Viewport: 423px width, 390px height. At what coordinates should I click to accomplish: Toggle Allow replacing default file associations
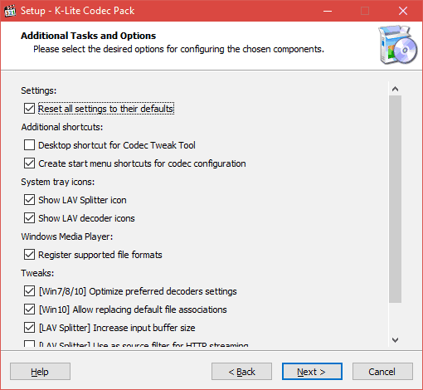[x=29, y=310]
